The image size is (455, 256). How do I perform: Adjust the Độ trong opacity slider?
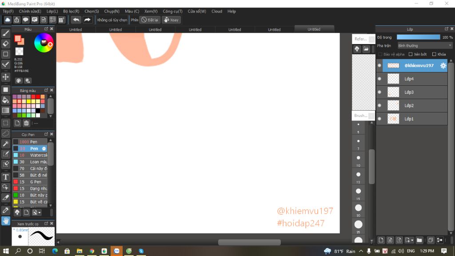tap(418, 37)
